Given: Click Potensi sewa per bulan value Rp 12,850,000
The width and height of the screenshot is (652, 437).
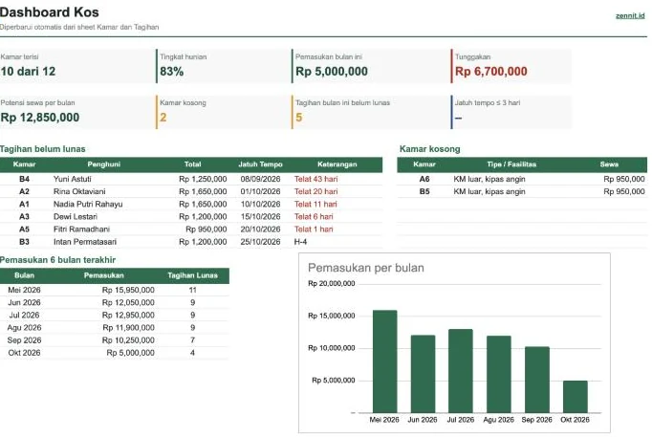Looking at the screenshot, I should click(40, 118).
